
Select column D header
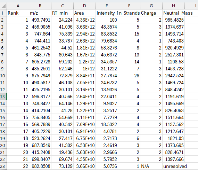[85, 6]
